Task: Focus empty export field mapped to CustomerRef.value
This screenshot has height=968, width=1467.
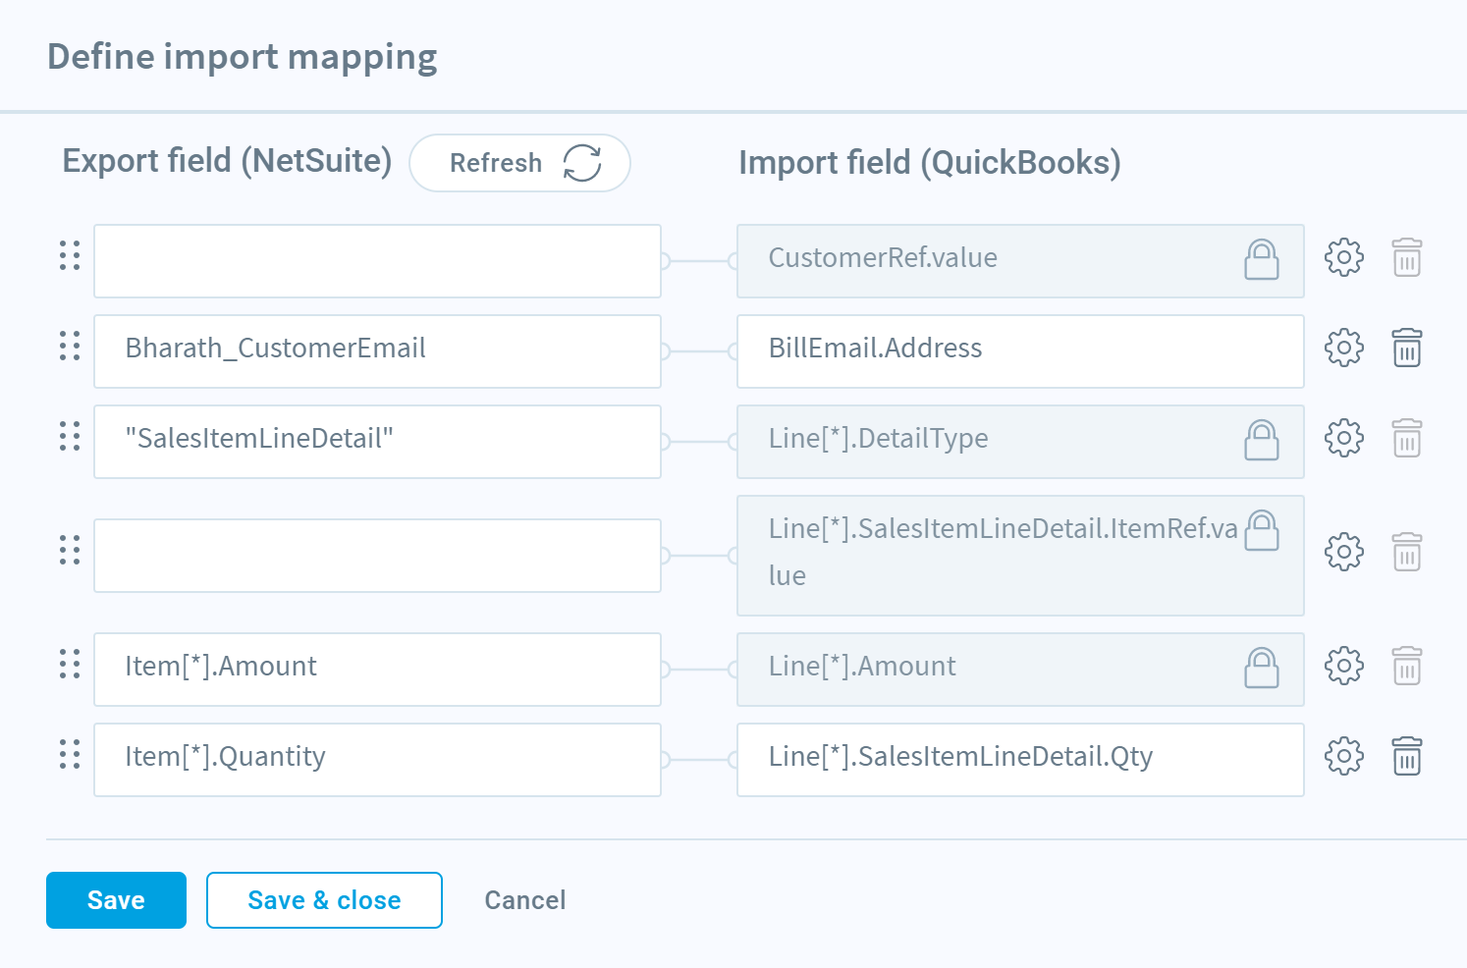Action: [377, 261]
